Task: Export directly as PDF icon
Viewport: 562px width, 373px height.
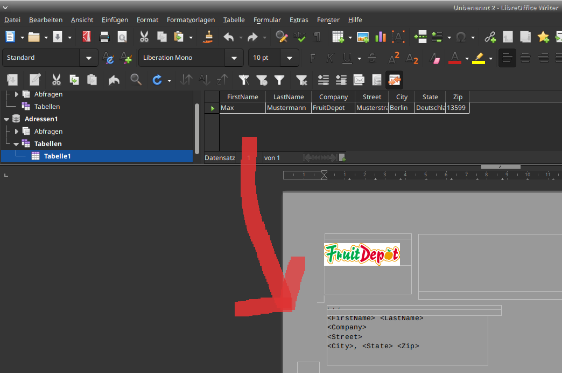Action: pos(86,37)
